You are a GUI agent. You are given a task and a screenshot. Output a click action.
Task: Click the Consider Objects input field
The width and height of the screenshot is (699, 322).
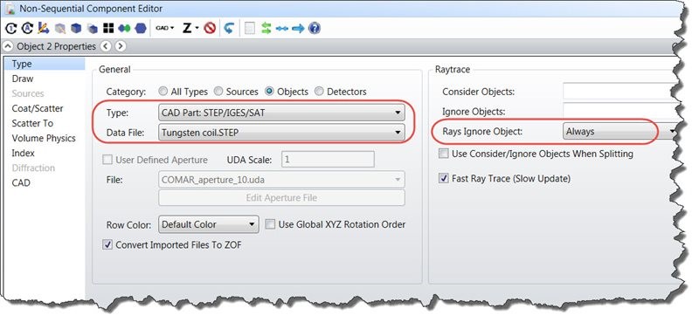621,92
